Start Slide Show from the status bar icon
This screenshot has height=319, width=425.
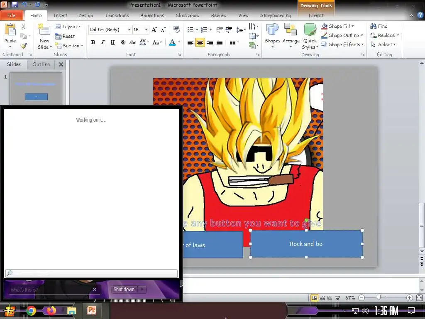point(338,298)
